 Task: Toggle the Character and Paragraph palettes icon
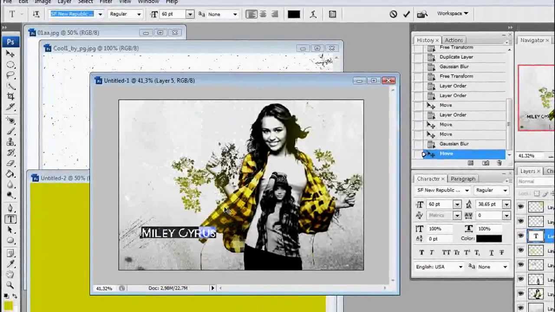click(x=333, y=14)
